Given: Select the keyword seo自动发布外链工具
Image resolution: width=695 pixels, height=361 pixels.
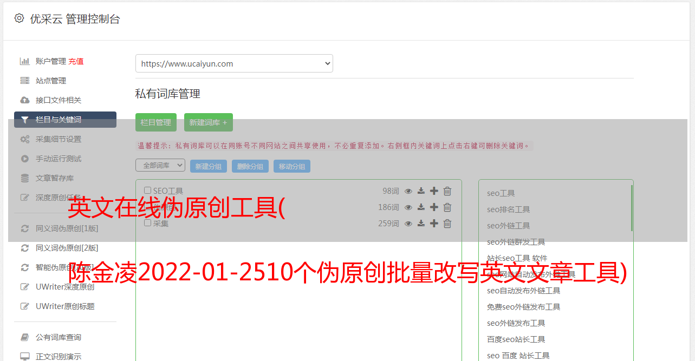Looking at the screenshot, I should click(523, 291).
